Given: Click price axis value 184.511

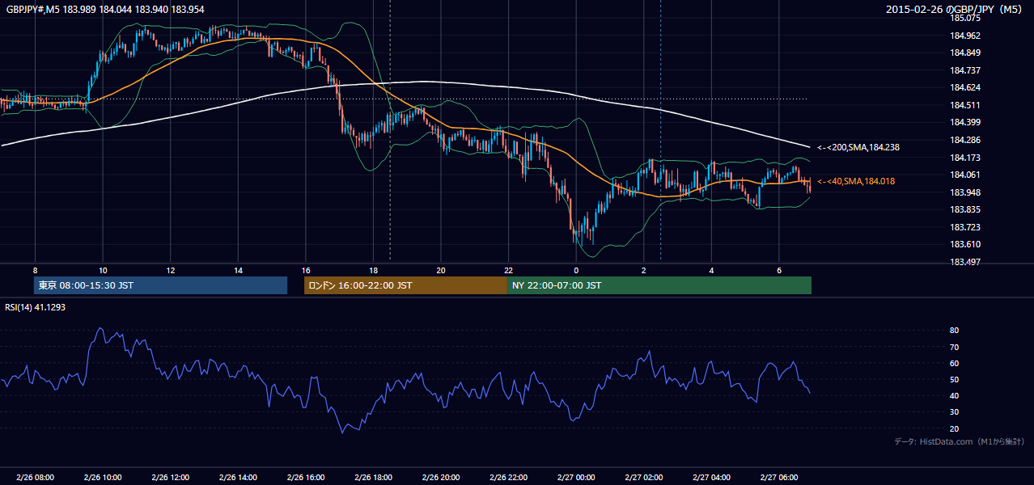Looking at the screenshot, I should click(x=965, y=105).
